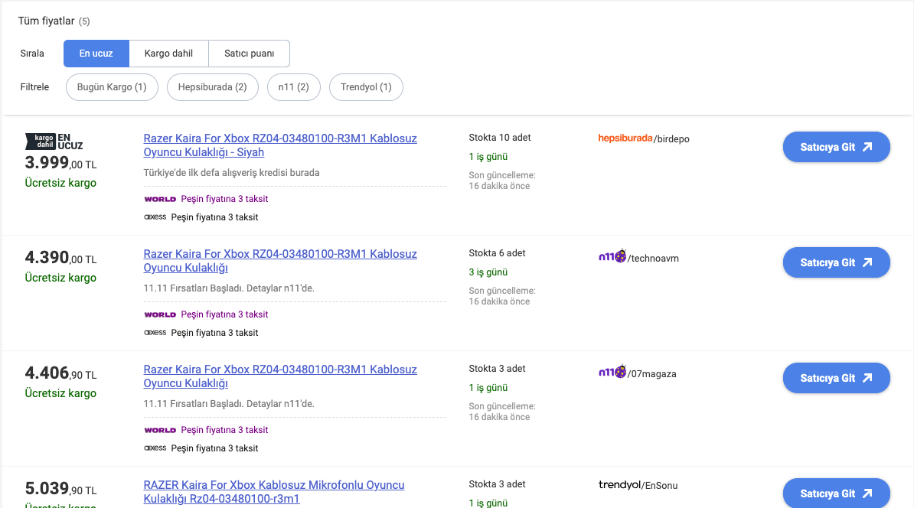Click the Tüm fiyatlar (5) heading

[54, 21]
